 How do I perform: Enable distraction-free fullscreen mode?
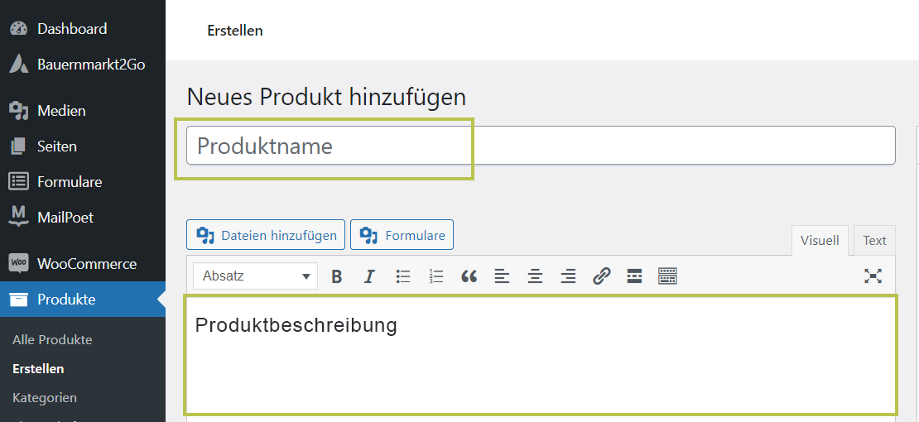[873, 276]
